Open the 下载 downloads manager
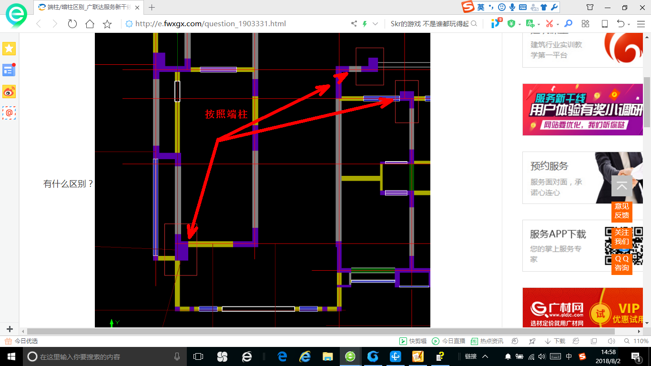 pyautogui.click(x=555, y=341)
